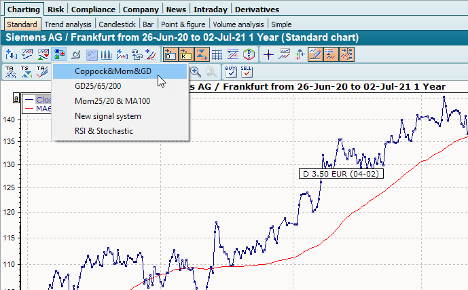Click the D 3.50 EUR dividend label
This screenshot has height=290, width=468.
coord(340,173)
